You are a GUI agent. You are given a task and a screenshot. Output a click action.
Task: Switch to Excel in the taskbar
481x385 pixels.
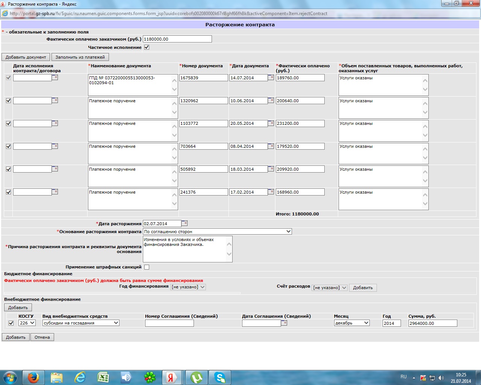pos(103,377)
